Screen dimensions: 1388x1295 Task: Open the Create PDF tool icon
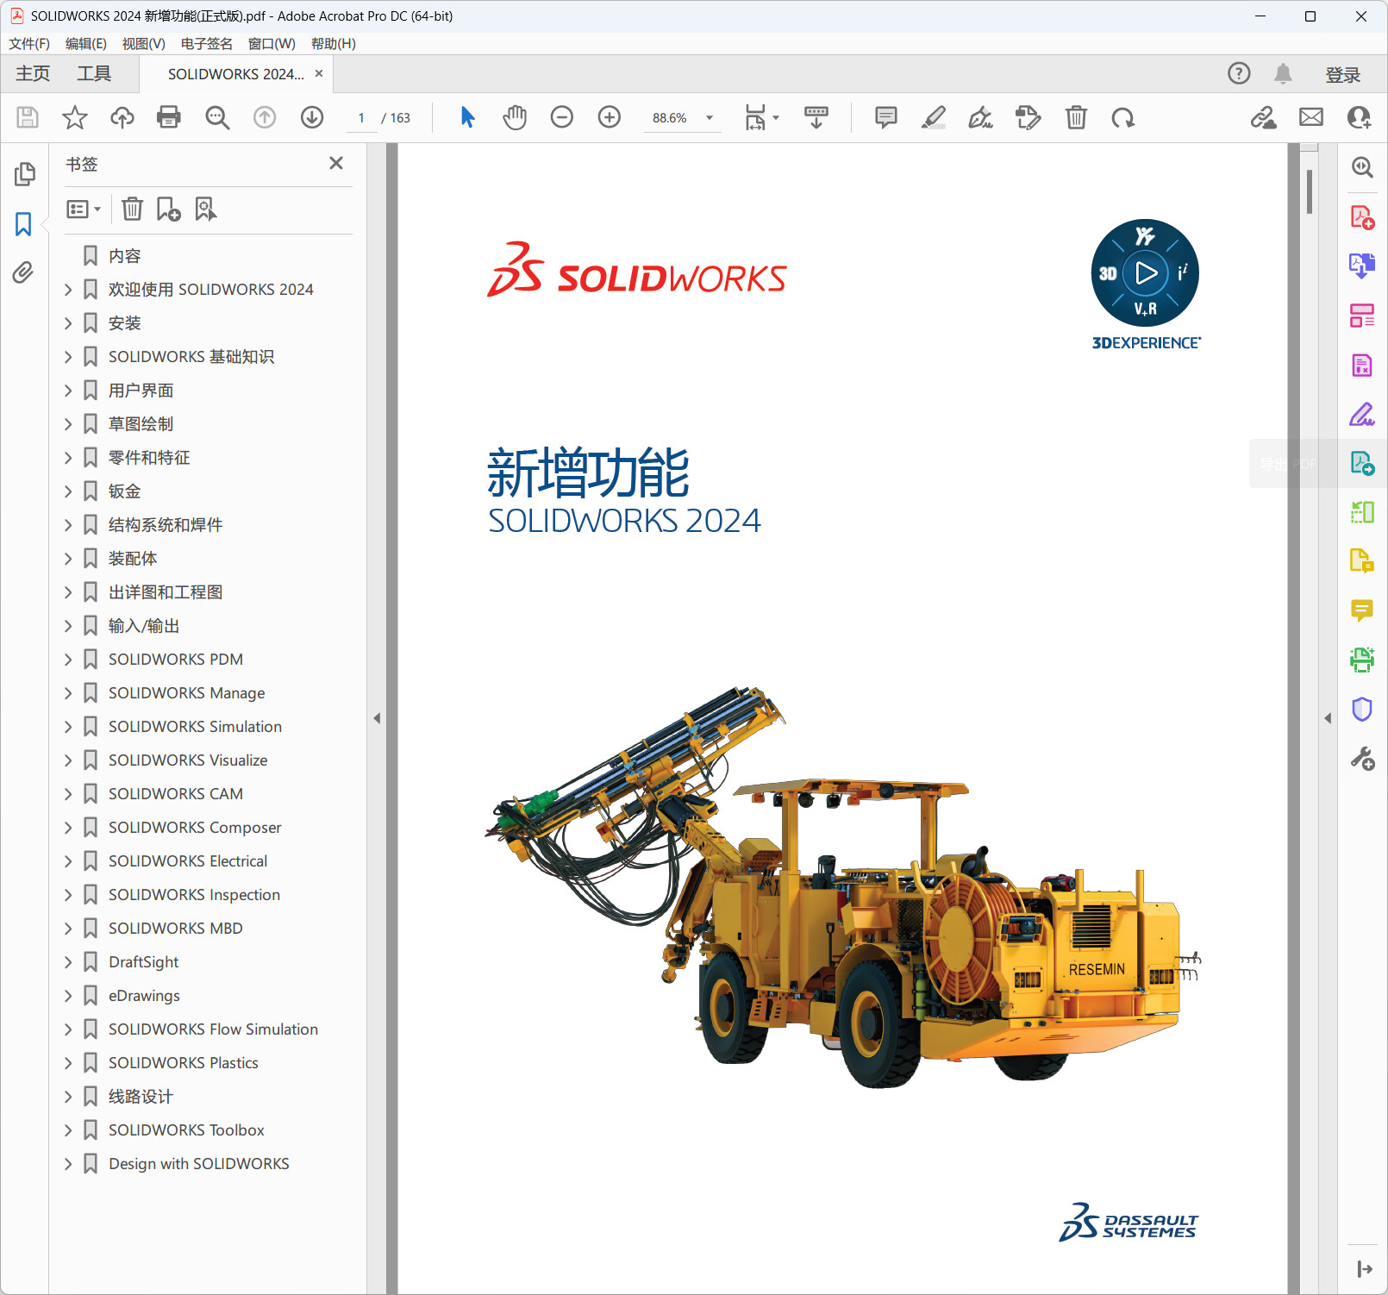1362,217
